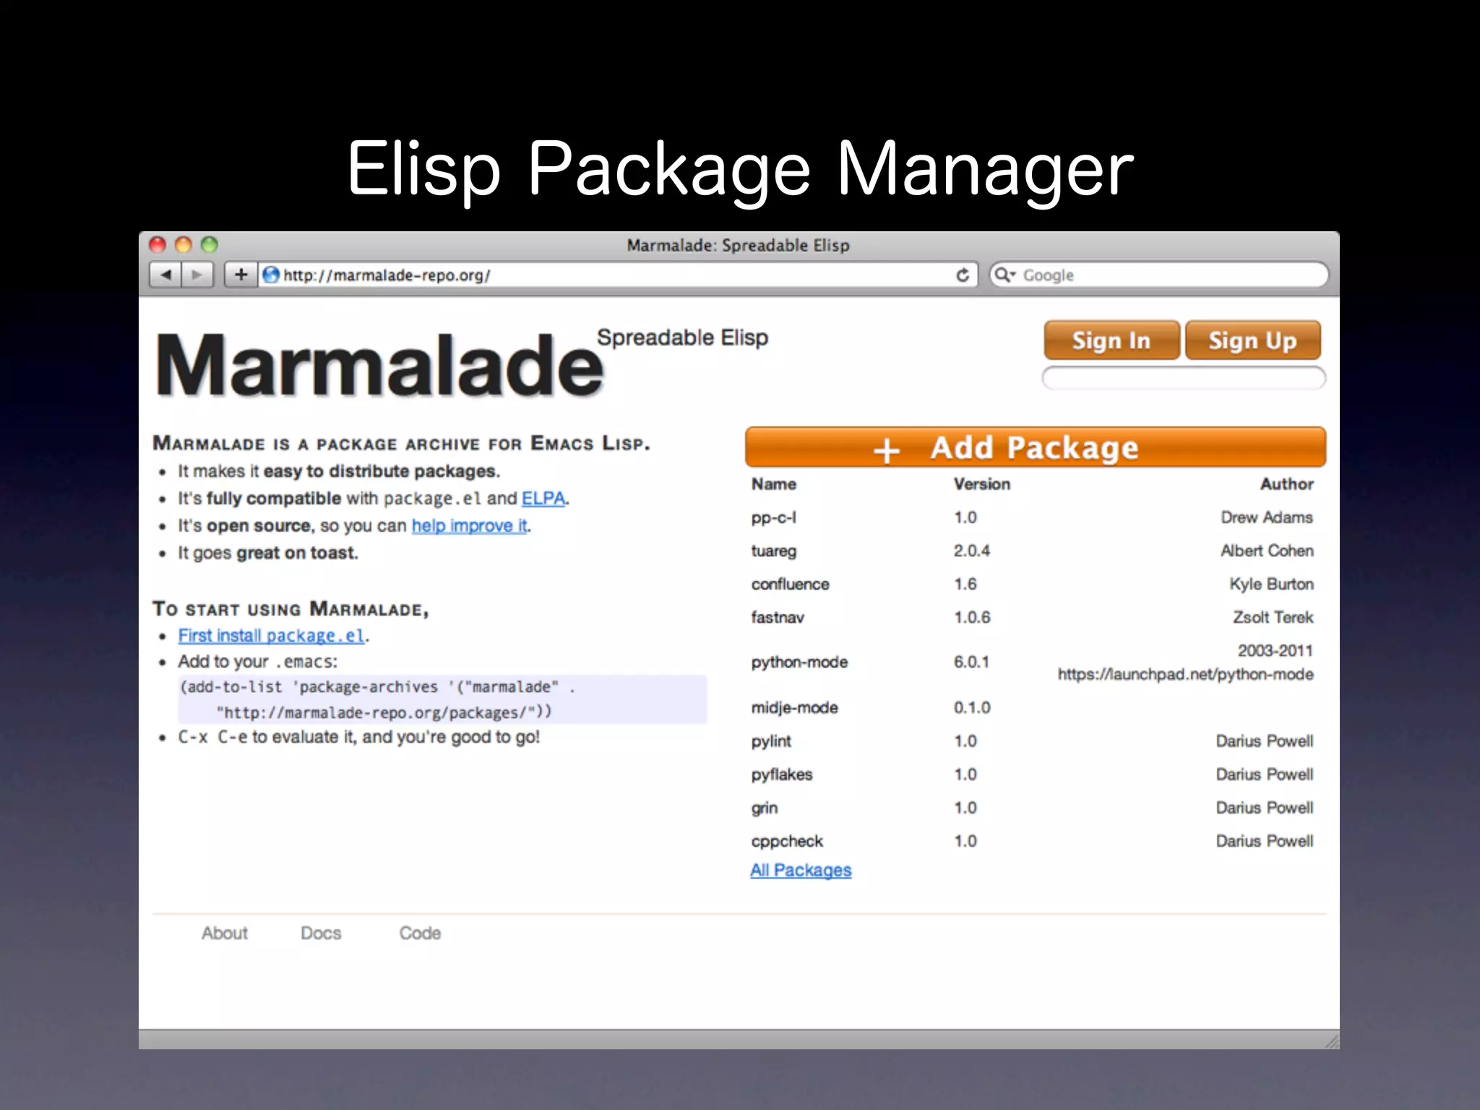Open the Docs footer tab

(321, 933)
